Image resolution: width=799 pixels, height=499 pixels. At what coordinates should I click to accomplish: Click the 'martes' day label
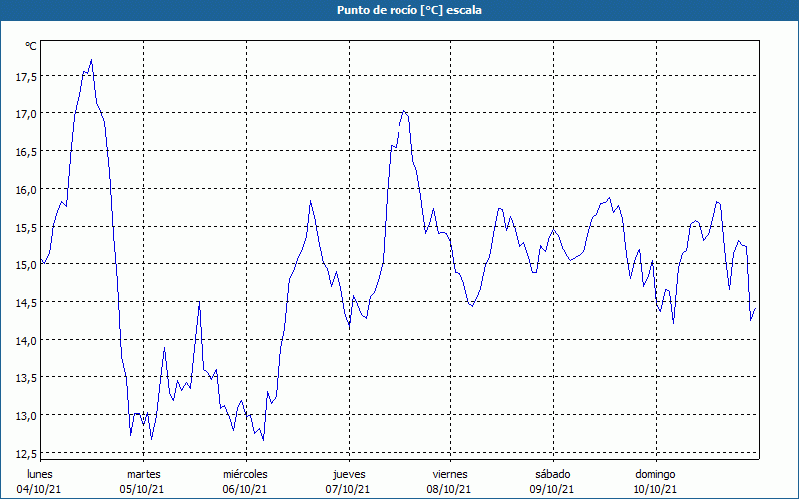pos(143,474)
